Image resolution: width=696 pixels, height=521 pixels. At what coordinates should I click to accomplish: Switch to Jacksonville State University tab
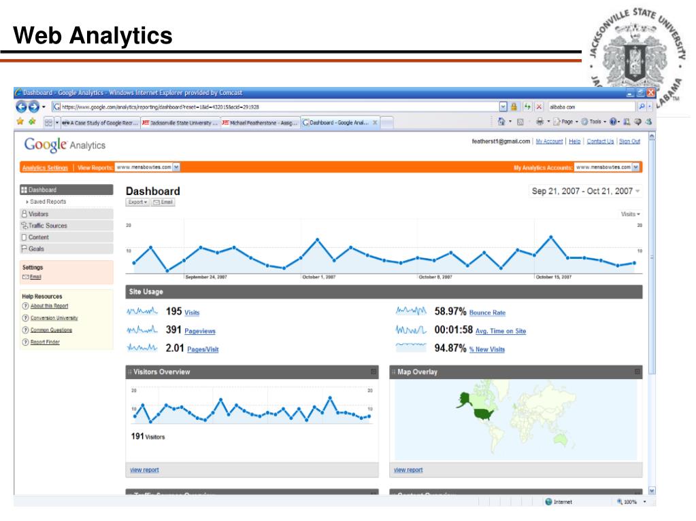[x=180, y=123]
